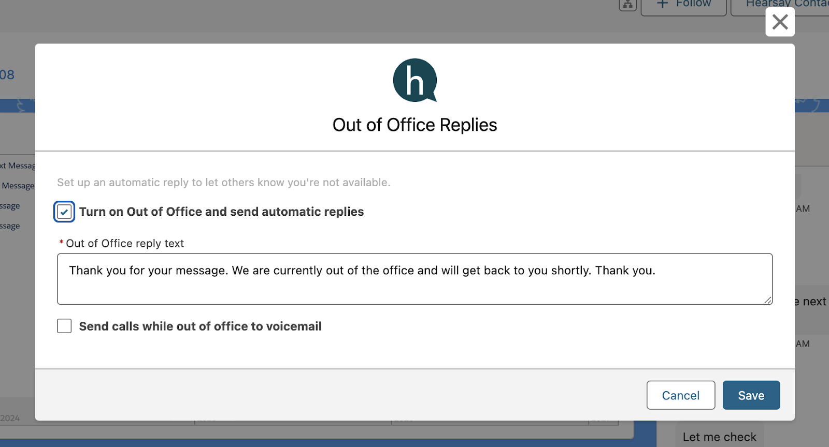Screen dimensions: 829x447
Task: Save the out of office settings
Action: click(751, 395)
